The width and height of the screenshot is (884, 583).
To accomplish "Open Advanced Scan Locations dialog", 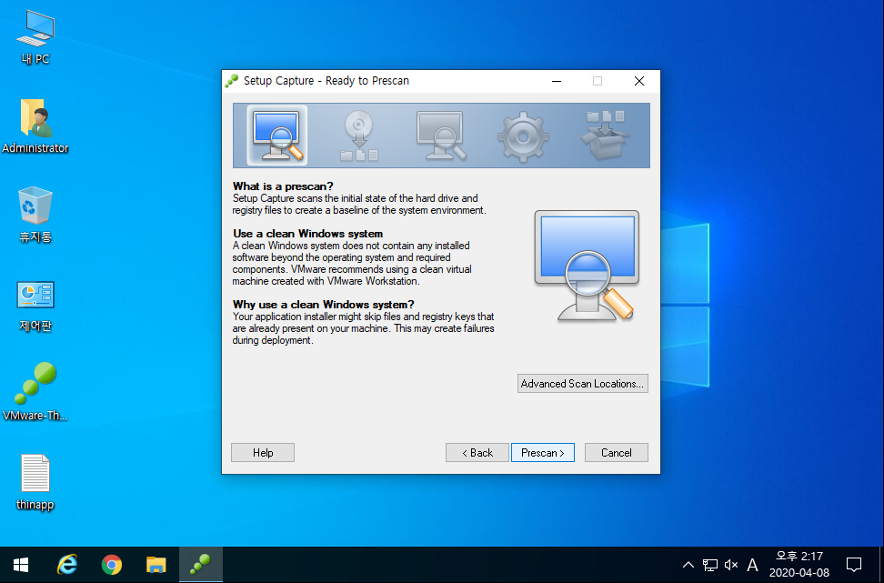I will tap(582, 384).
